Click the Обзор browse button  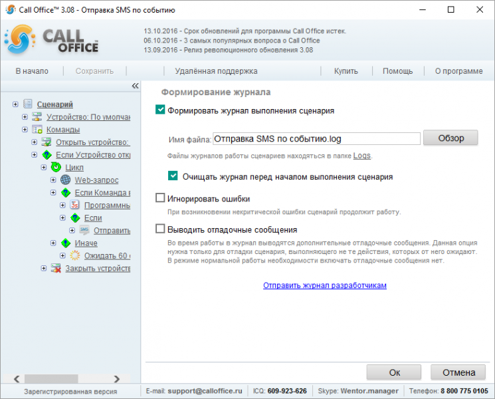[x=450, y=138]
